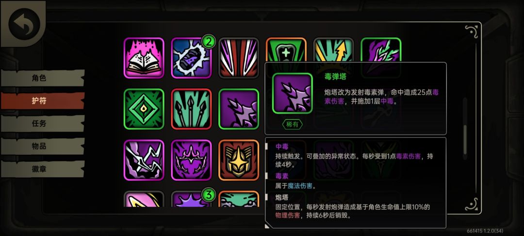Choose the red and white spikes talisman
This screenshot has height=236, width=524.
click(x=239, y=58)
